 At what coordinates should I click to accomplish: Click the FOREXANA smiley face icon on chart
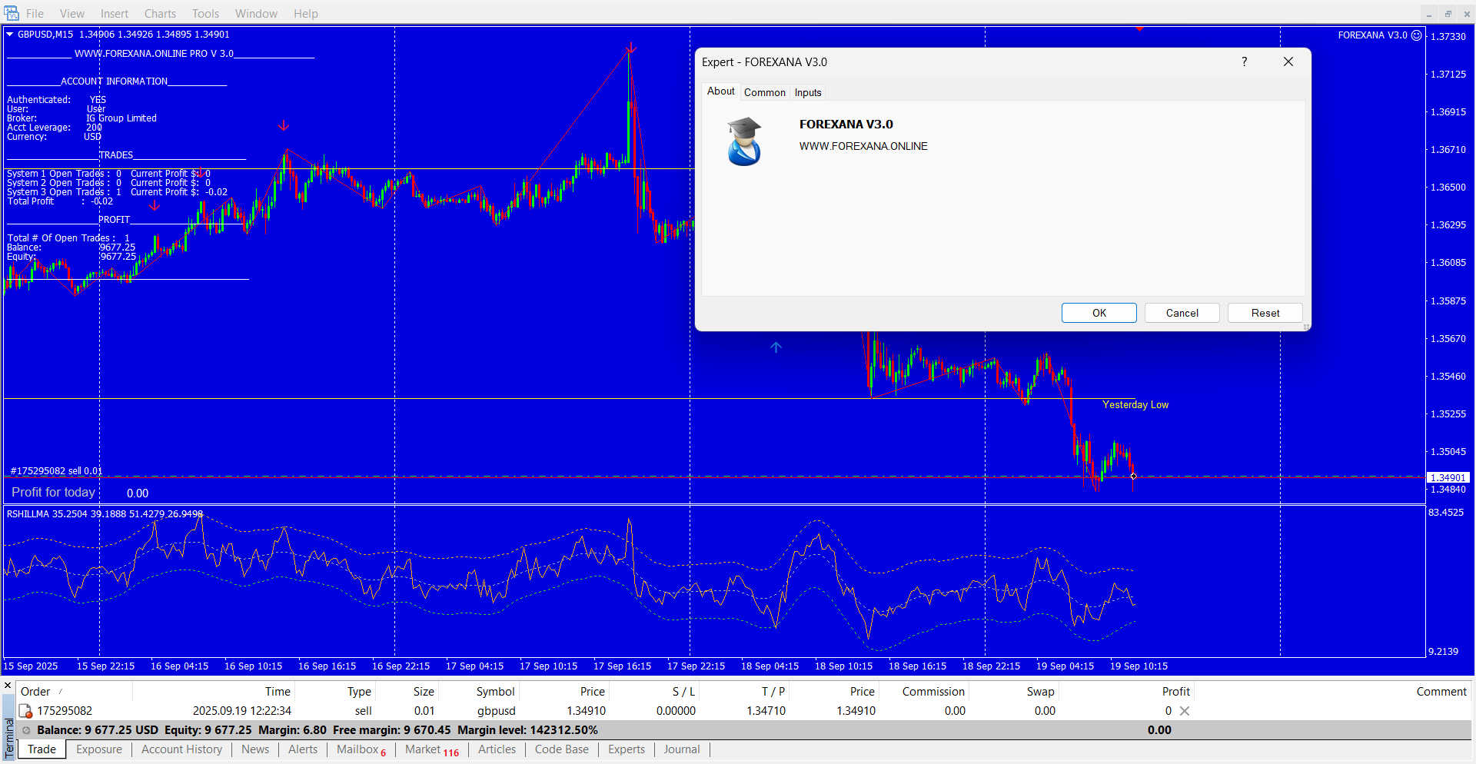1416,35
